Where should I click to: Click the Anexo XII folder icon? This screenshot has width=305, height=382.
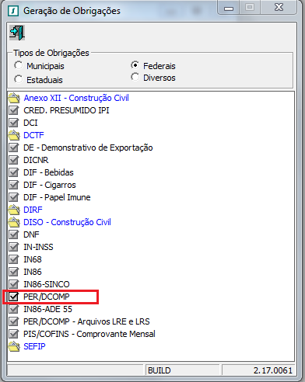click(14, 98)
